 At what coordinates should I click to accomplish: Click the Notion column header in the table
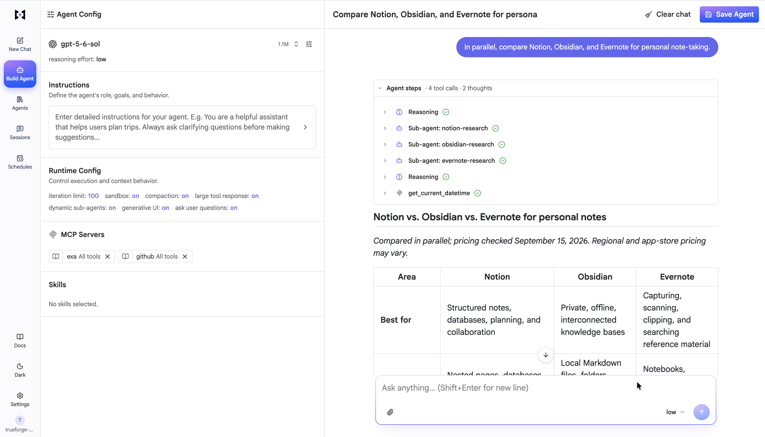point(497,277)
